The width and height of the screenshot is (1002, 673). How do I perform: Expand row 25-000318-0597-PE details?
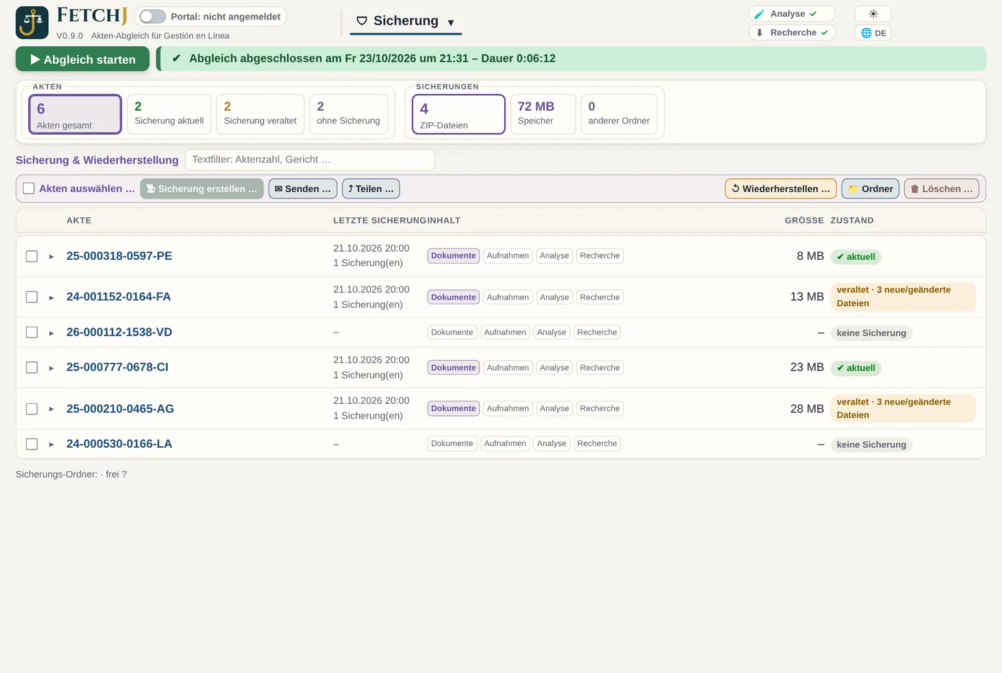(51, 257)
